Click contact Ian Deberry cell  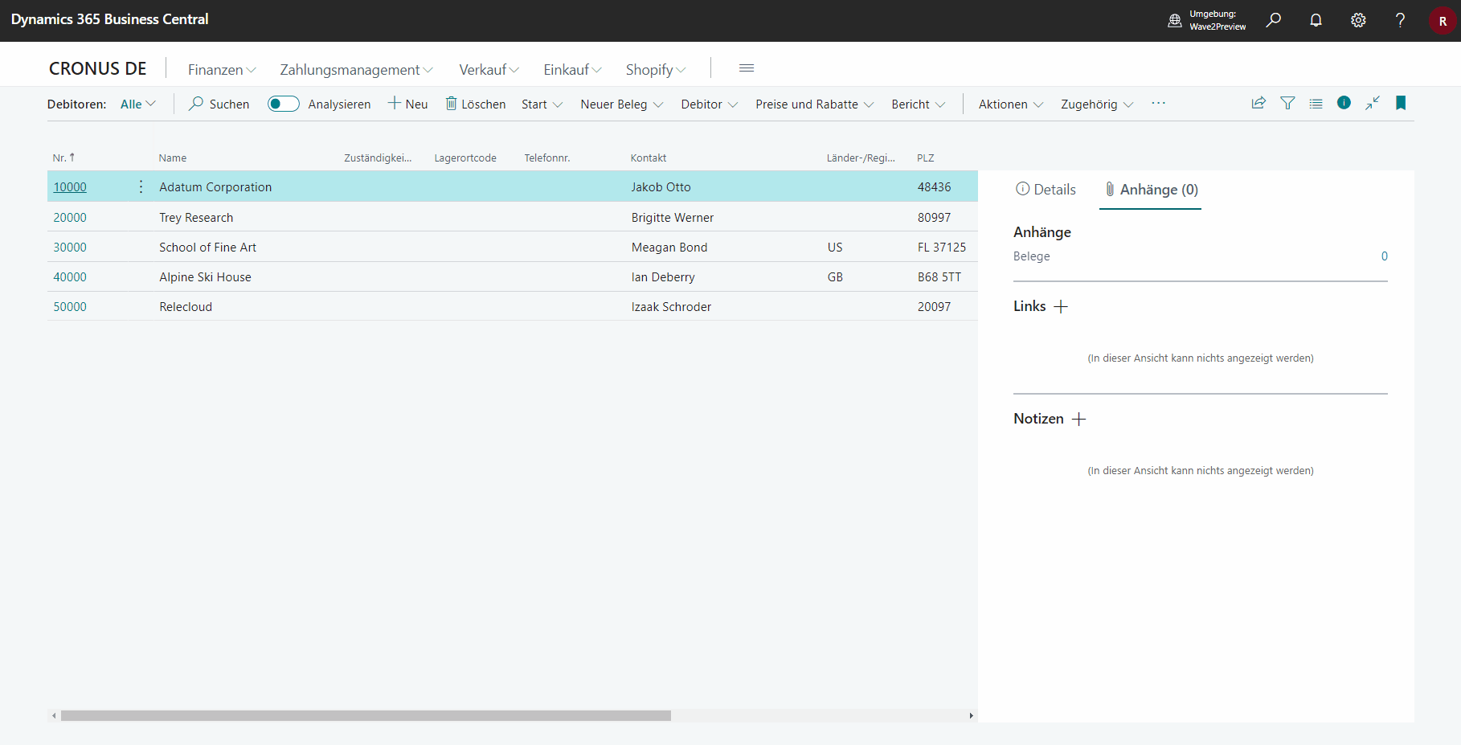click(x=663, y=277)
